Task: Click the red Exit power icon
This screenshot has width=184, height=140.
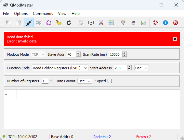Action: click(x=176, y=23)
